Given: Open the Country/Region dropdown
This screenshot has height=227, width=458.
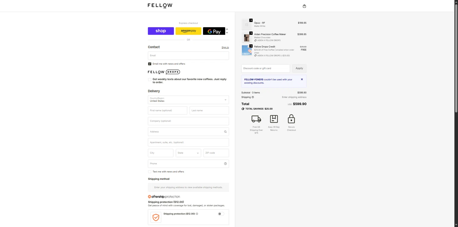Looking at the screenshot, I should [188, 100].
